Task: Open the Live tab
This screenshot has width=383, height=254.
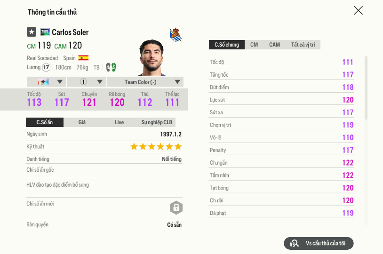Action: pyautogui.click(x=120, y=122)
